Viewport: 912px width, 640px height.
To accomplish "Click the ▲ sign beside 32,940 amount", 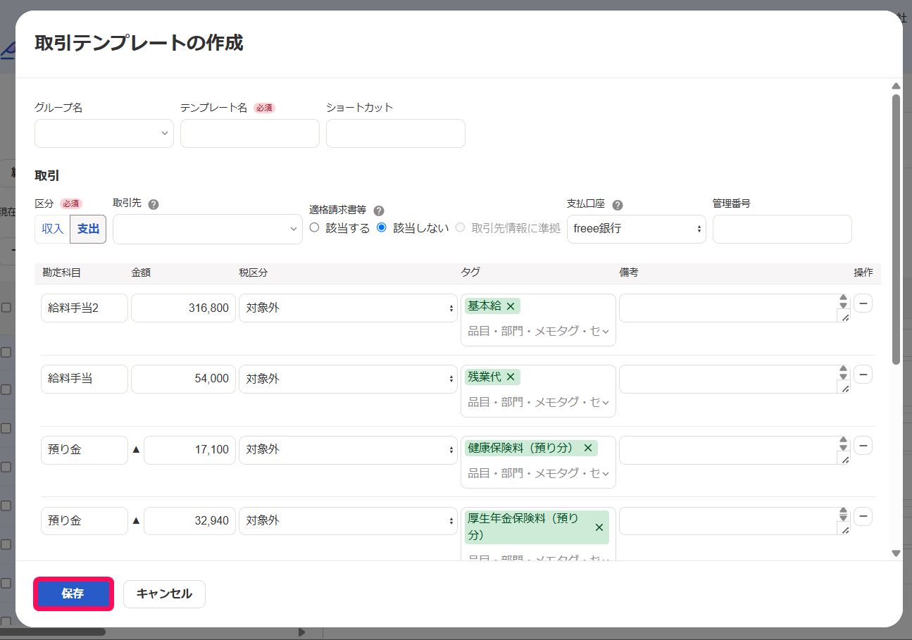I will 137,521.
